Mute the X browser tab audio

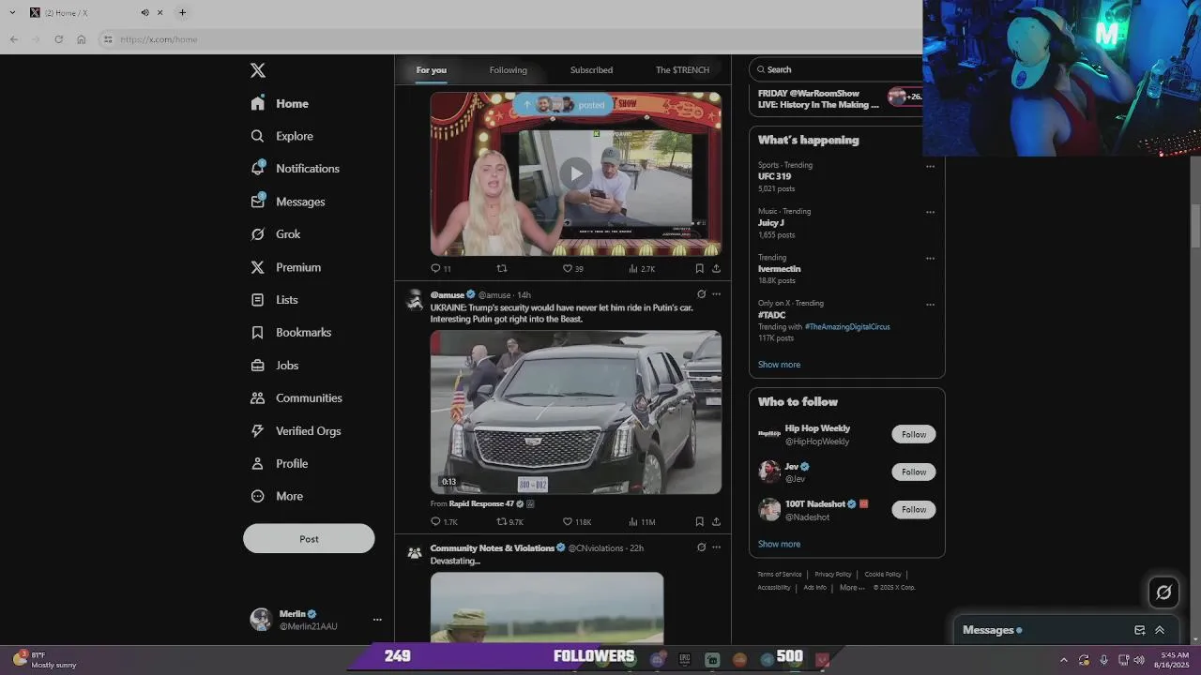(x=144, y=12)
